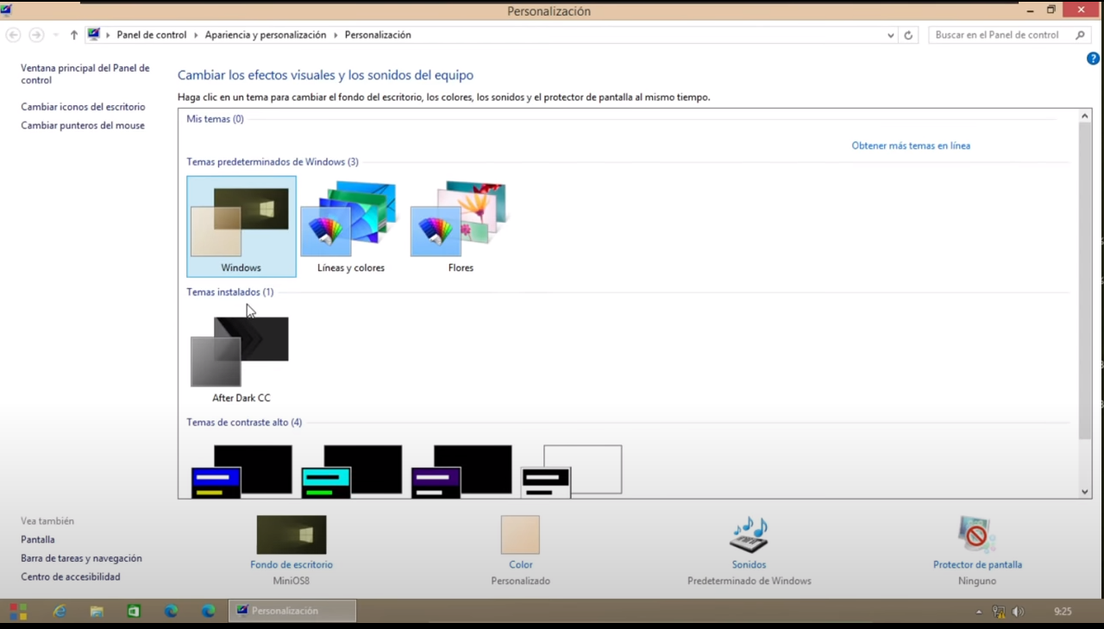
Task: Apply the After Dark CC theme
Action: [x=241, y=349]
